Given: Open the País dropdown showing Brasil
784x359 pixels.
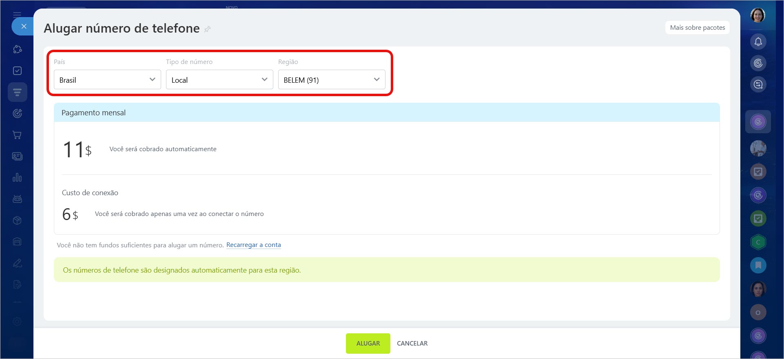Looking at the screenshot, I should tap(107, 80).
